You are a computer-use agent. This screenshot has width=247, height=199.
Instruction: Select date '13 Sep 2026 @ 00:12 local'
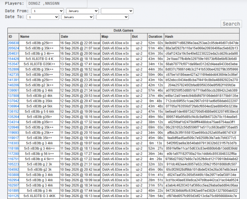[x=80, y=75]
